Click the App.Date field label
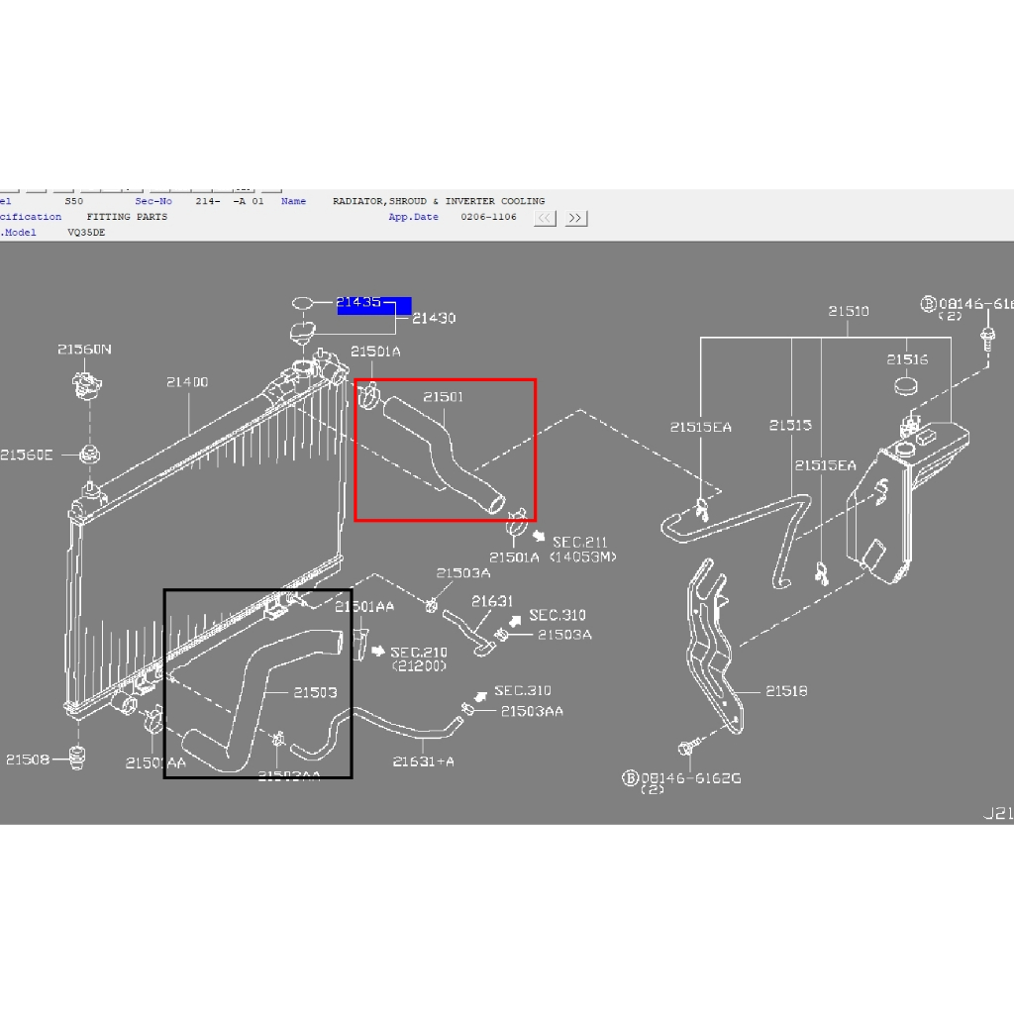1014x1014 pixels. (x=413, y=217)
